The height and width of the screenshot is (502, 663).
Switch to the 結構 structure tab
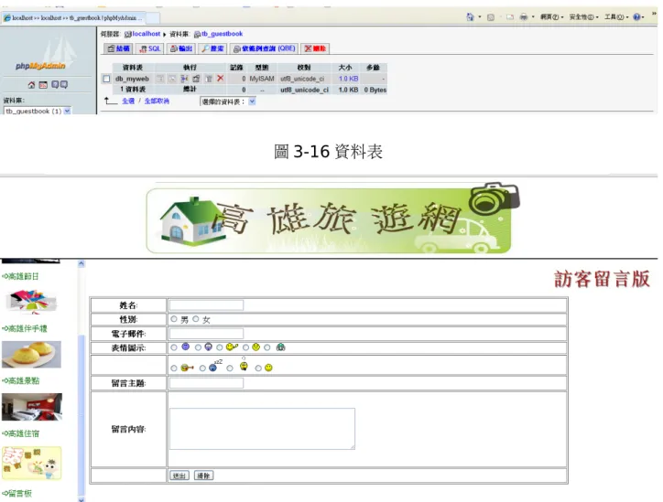tap(118, 48)
